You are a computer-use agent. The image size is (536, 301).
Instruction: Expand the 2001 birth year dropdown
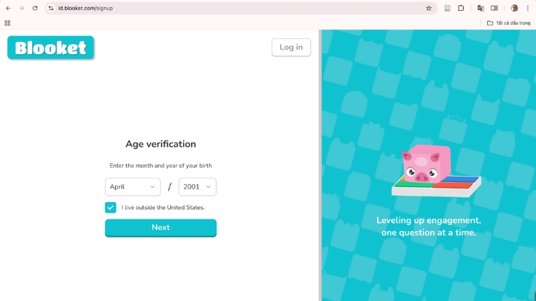tap(197, 187)
